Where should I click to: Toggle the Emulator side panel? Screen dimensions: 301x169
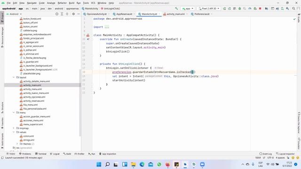[x=299, y=143]
